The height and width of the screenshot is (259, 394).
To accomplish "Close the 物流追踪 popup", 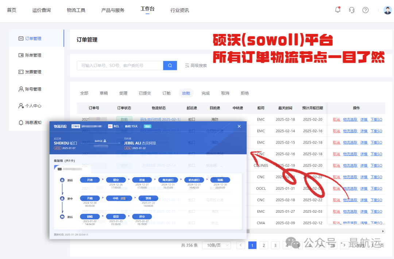I will point(239,126).
